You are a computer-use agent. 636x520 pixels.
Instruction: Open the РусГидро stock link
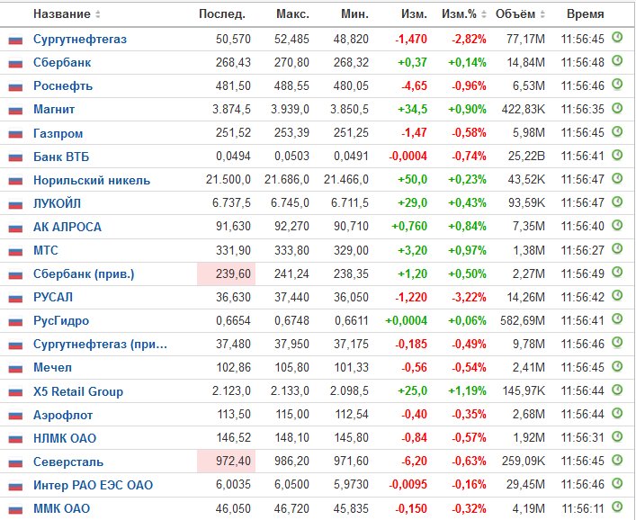coord(61,321)
